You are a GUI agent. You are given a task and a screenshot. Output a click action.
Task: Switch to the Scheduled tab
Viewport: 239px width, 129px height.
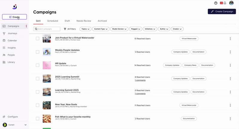[x=53, y=21]
